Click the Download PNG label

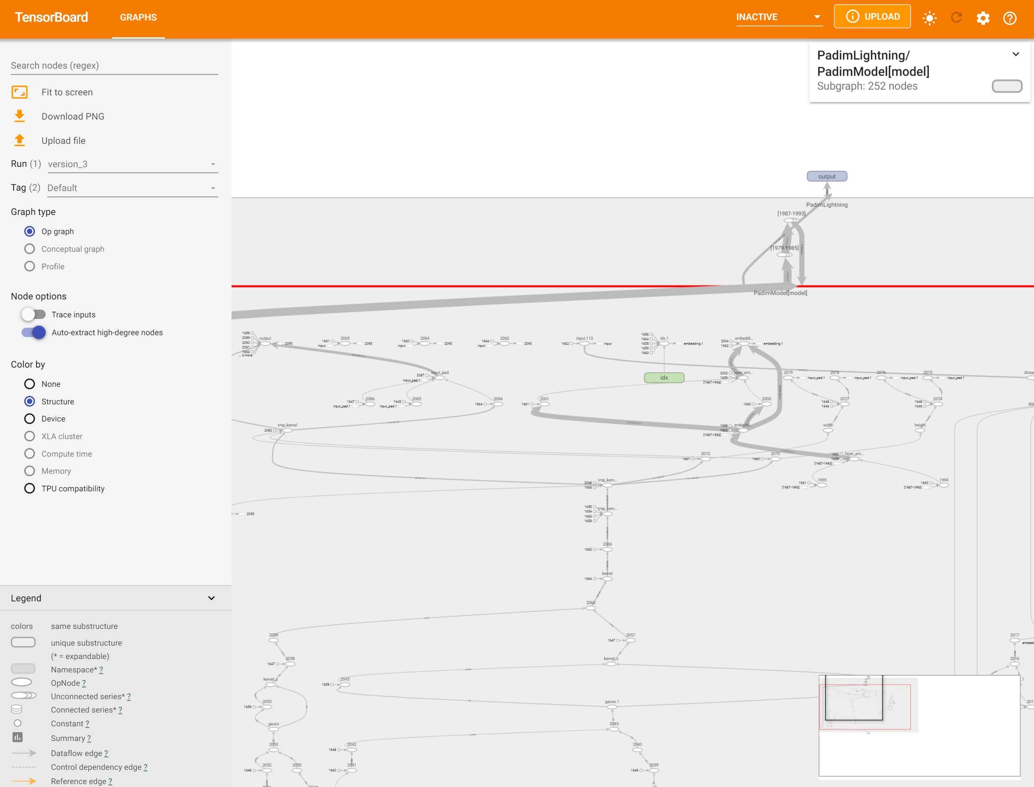point(73,116)
